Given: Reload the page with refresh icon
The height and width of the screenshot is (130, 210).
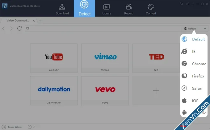Looking at the screenshot, I should [x=19, y=28].
